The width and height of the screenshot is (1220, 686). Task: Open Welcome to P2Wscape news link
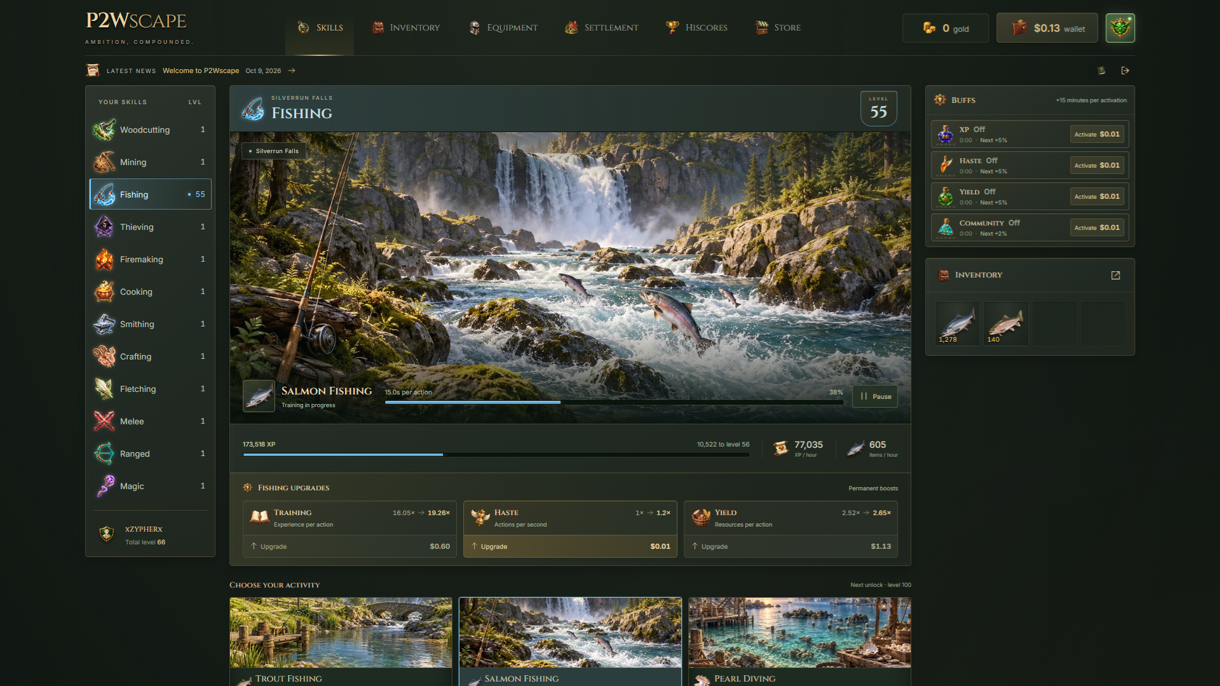pos(201,71)
